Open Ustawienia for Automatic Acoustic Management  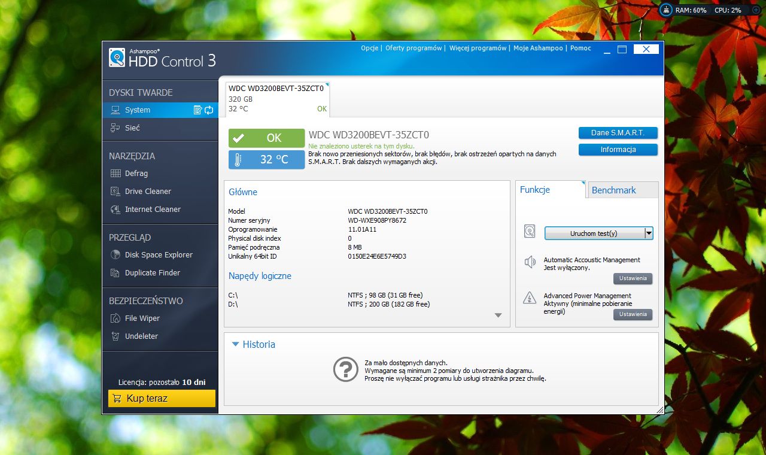coord(633,278)
